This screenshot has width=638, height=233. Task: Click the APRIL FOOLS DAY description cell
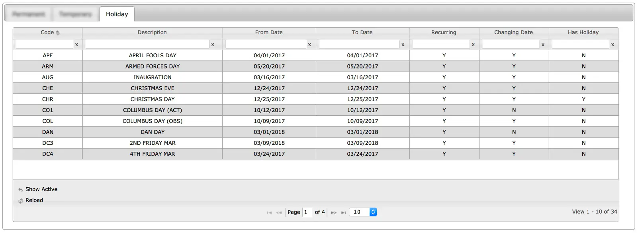[x=153, y=55]
